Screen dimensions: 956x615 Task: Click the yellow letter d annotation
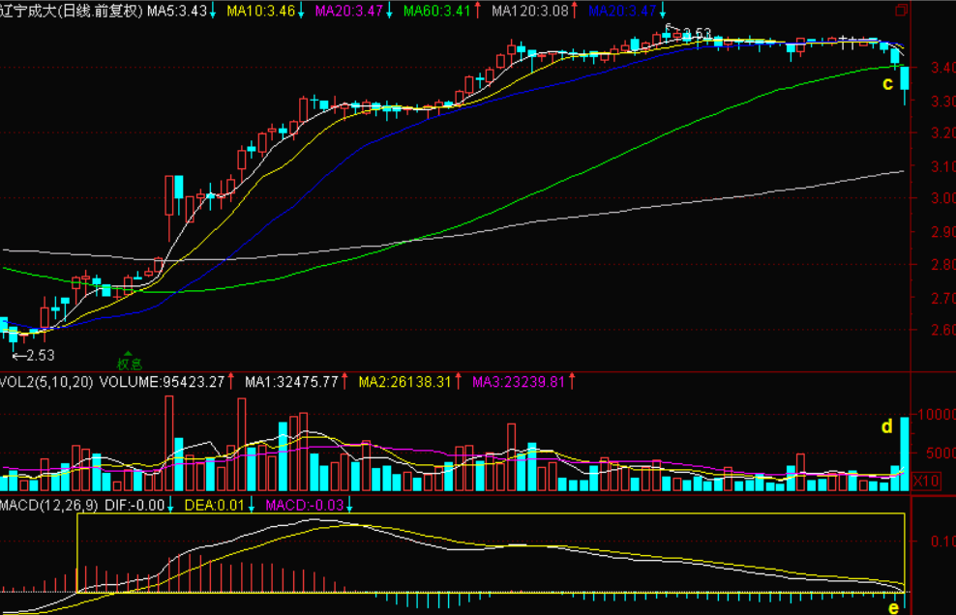[x=884, y=425]
